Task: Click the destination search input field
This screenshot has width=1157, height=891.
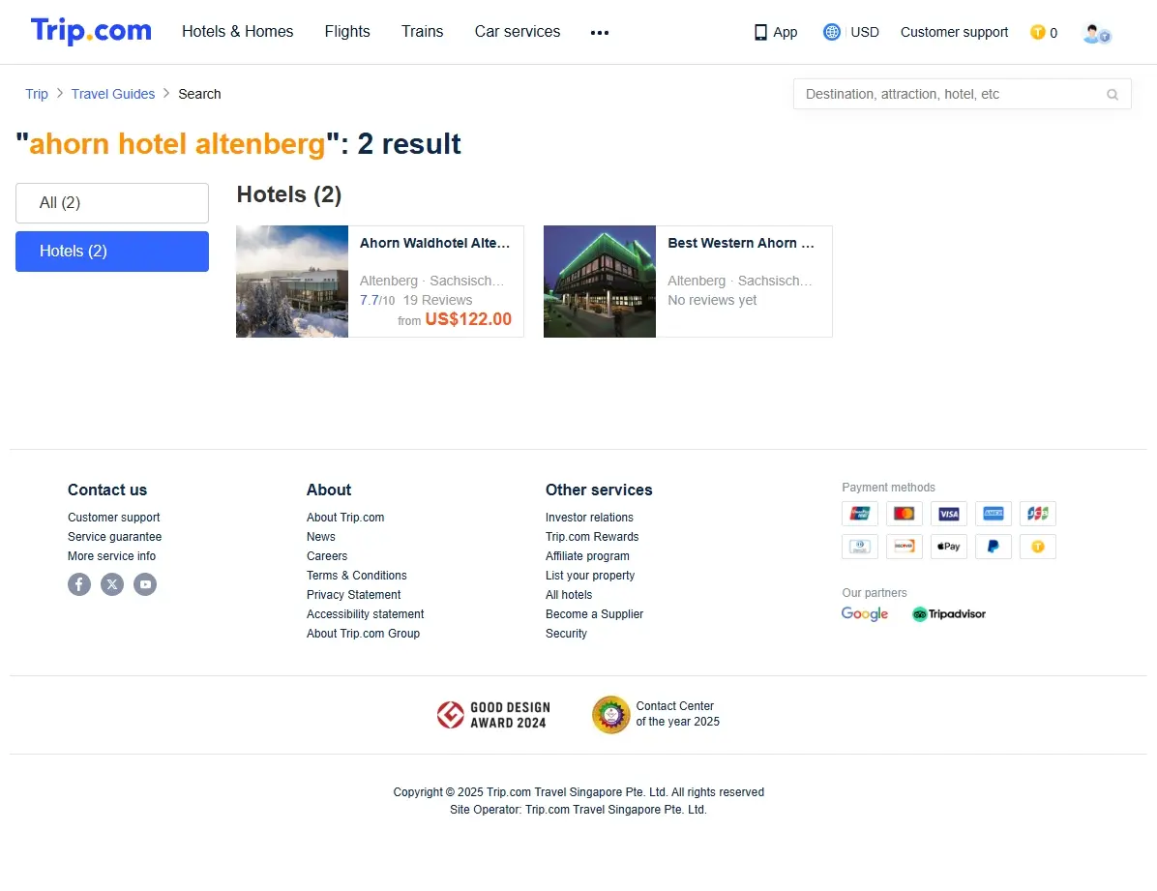Action: click(963, 95)
